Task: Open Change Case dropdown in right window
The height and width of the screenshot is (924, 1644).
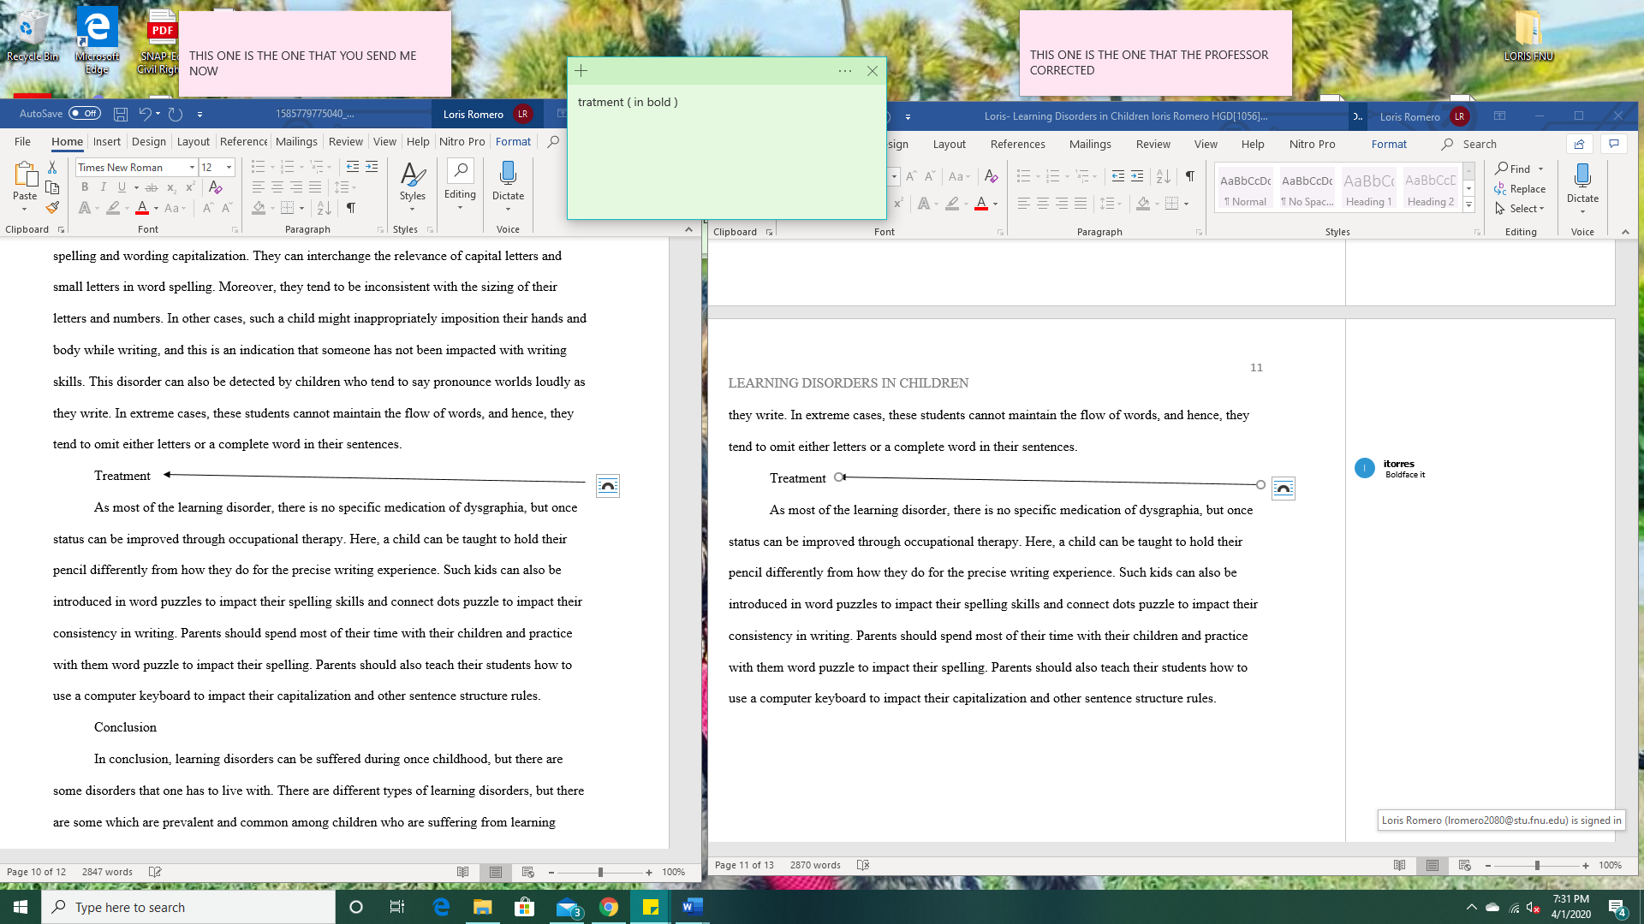Action: 959,176
